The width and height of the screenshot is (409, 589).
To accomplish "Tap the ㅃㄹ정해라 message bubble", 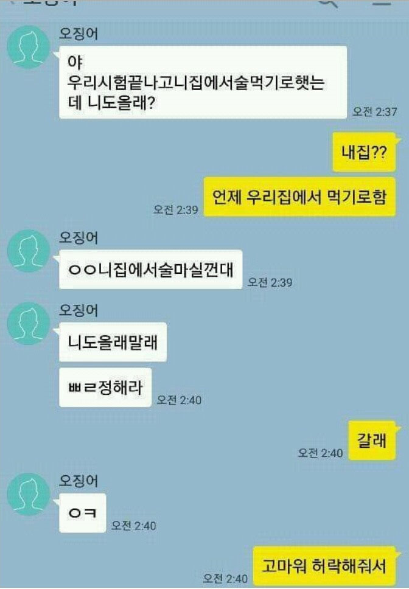I will click(x=105, y=388).
